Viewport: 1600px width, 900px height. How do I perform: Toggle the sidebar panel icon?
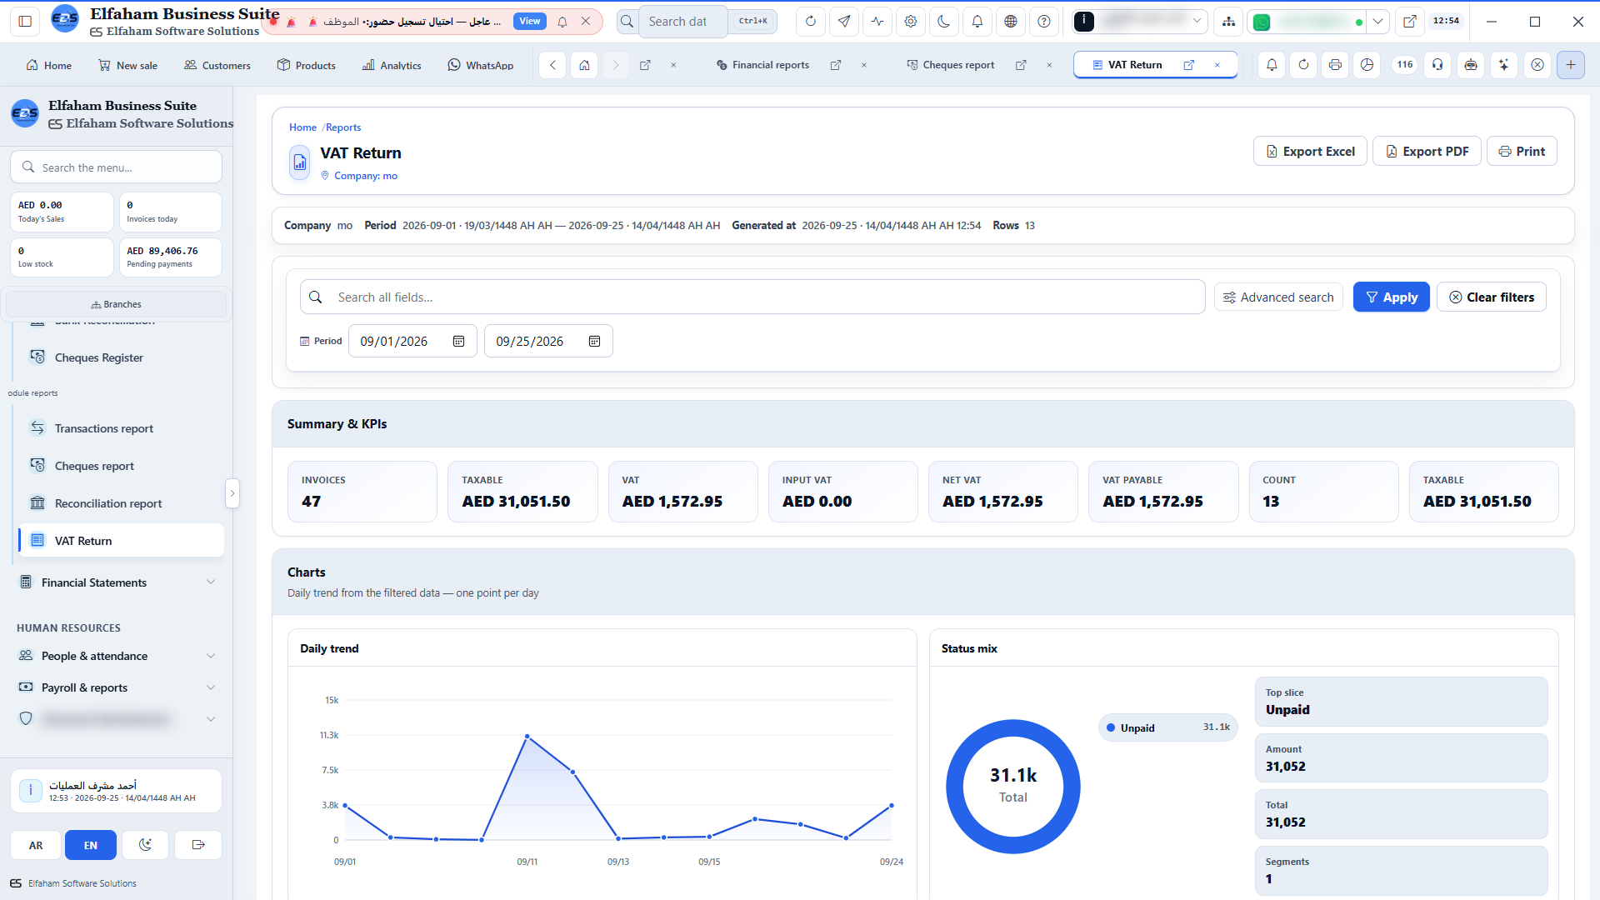[x=25, y=22]
